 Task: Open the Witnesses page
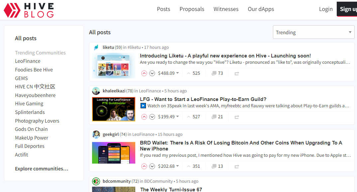pos(226,9)
